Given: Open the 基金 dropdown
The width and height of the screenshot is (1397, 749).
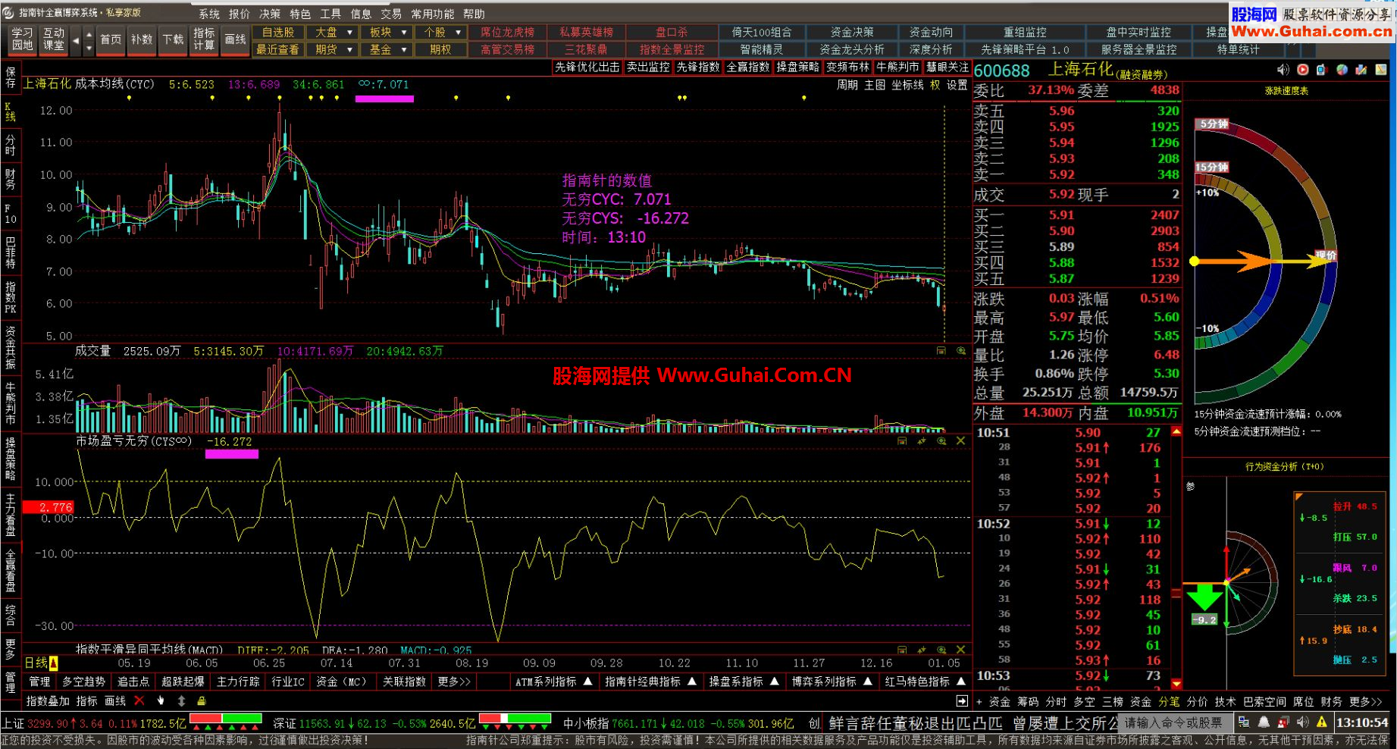Looking at the screenshot, I should coord(388,49).
